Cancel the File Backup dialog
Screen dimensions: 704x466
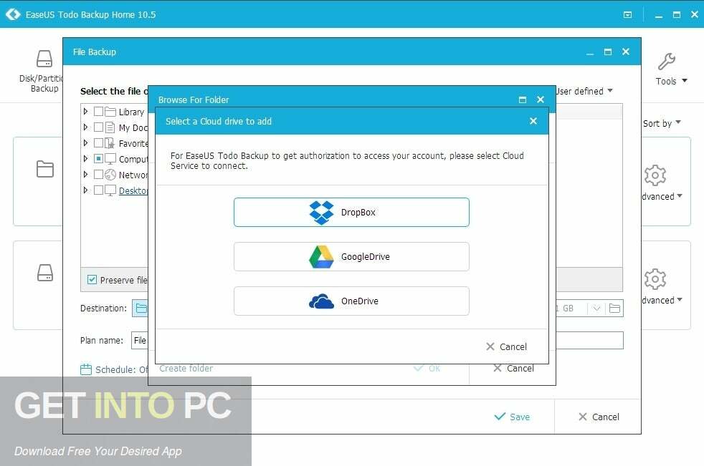point(599,417)
